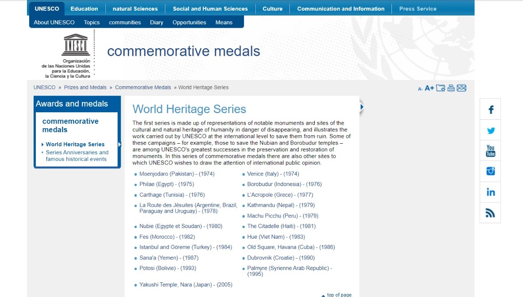Increase text size with A+ icon
This screenshot has width=523, height=297.
click(x=429, y=88)
